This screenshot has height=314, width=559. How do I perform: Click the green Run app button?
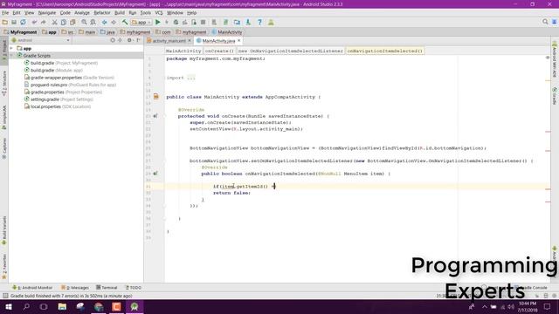[157, 22]
